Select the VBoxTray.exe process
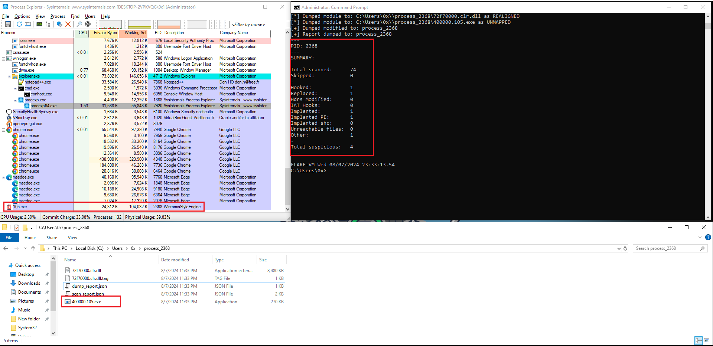The height and width of the screenshot is (346, 713). pos(25,118)
